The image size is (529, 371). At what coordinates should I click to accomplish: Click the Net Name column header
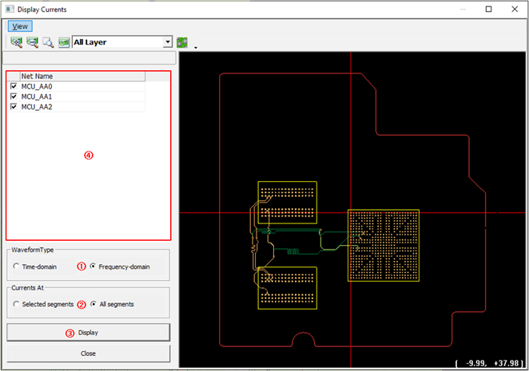(82, 76)
